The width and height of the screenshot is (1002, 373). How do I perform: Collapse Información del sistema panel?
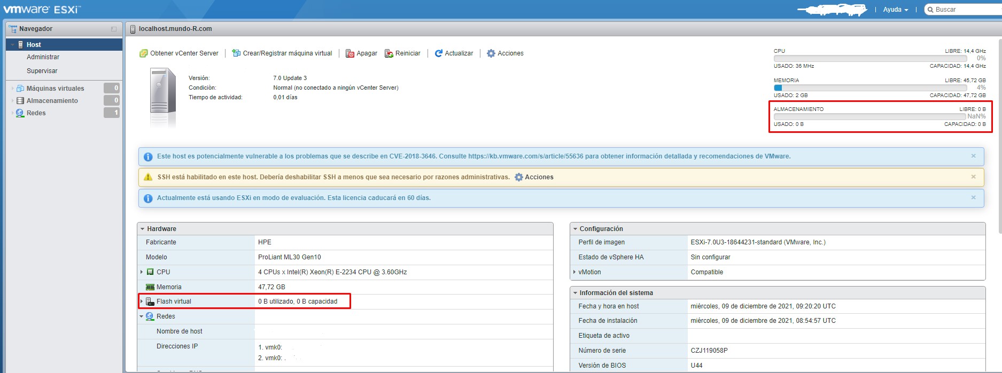pyautogui.click(x=575, y=293)
